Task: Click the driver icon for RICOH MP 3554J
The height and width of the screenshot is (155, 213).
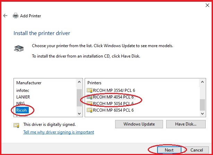Action: coord(90,91)
